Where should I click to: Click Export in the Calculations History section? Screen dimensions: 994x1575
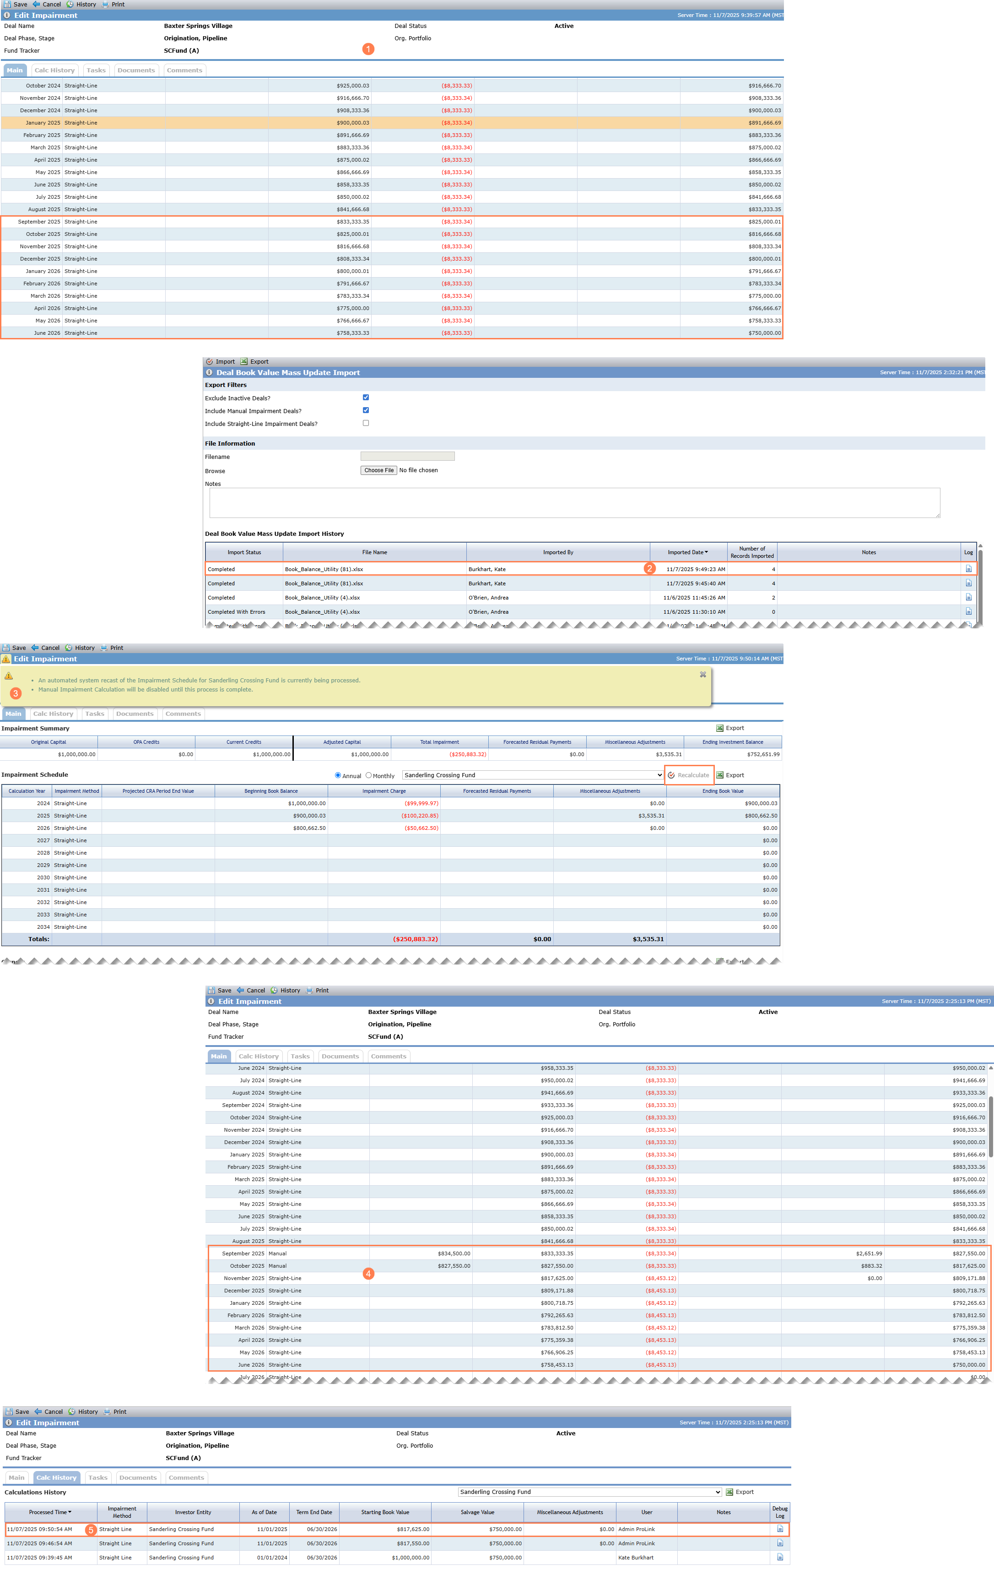pyautogui.click(x=740, y=1493)
